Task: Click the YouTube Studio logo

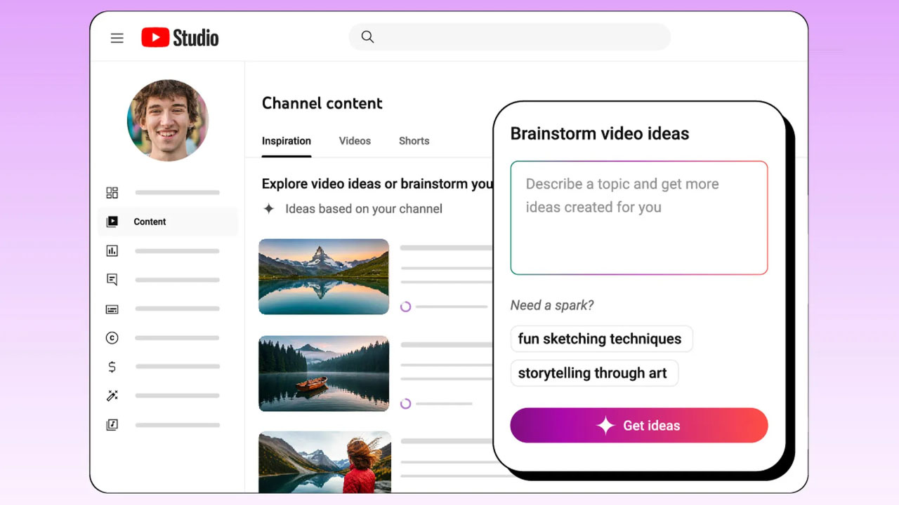Action: point(180,38)
